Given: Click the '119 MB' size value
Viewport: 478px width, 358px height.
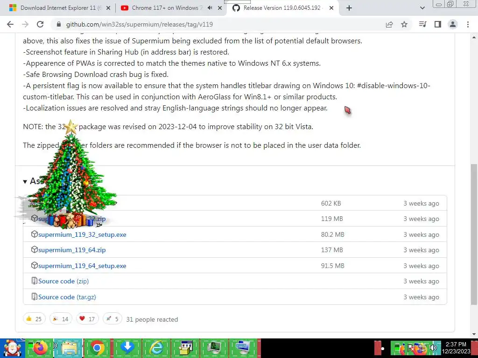Looking at the screenshot, I should coord(332,219).
